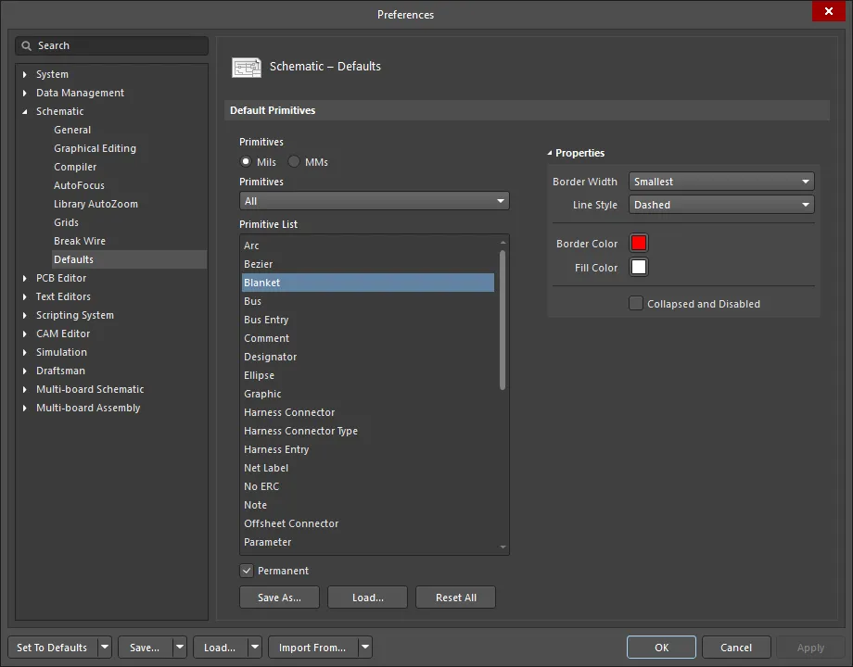Image resolution: width=853 pixels, height=667 pixels.
Task: Open the Line Style dropdown
Action: coord(721,205)
